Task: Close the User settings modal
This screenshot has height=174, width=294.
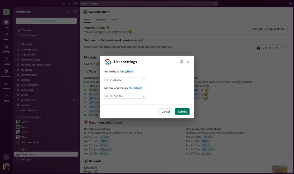Action: pyautogui.click(x=188, y=62)
